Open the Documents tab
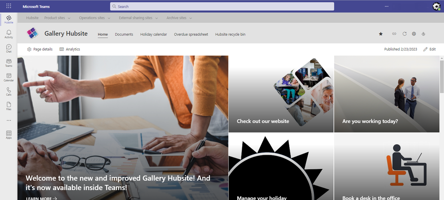 [x=124, y=35]
